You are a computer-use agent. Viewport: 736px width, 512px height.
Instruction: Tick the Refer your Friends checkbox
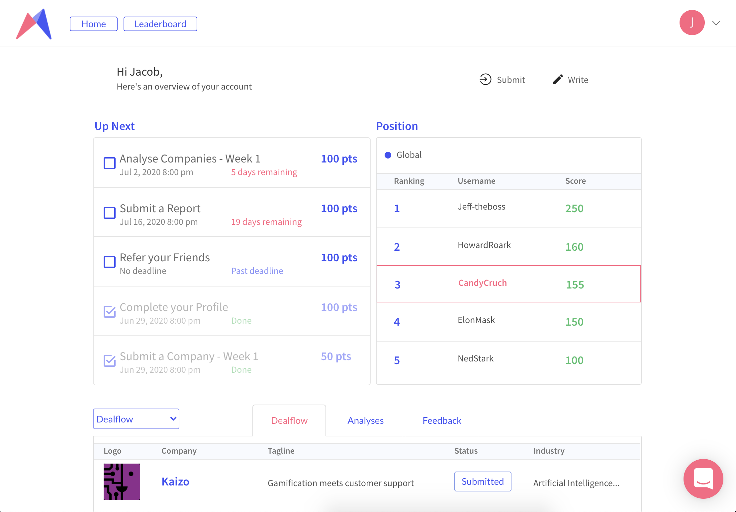109,262
